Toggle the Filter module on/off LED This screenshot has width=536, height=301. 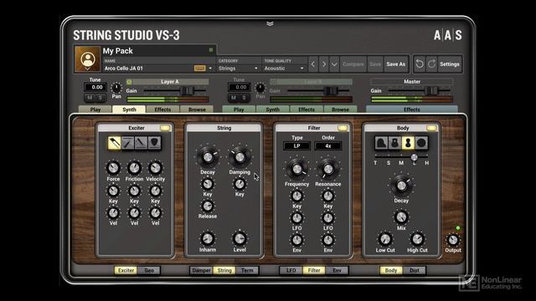click(x=343, y=128)
